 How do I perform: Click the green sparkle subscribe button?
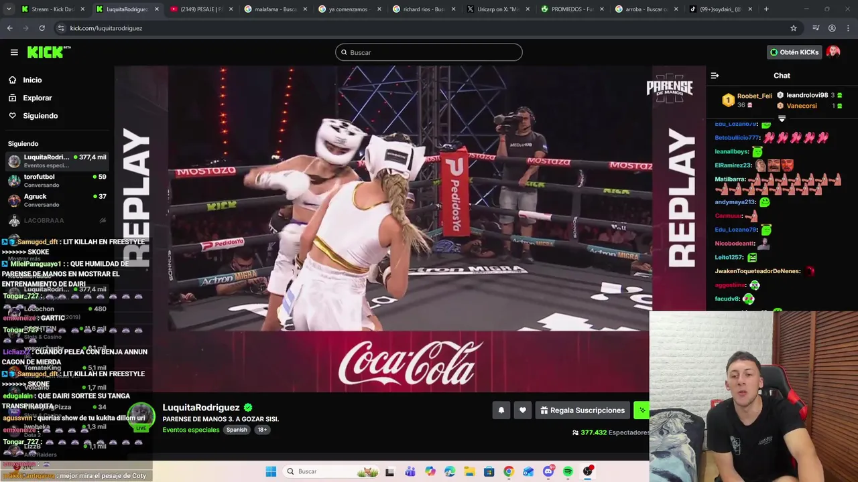(641, 410)
